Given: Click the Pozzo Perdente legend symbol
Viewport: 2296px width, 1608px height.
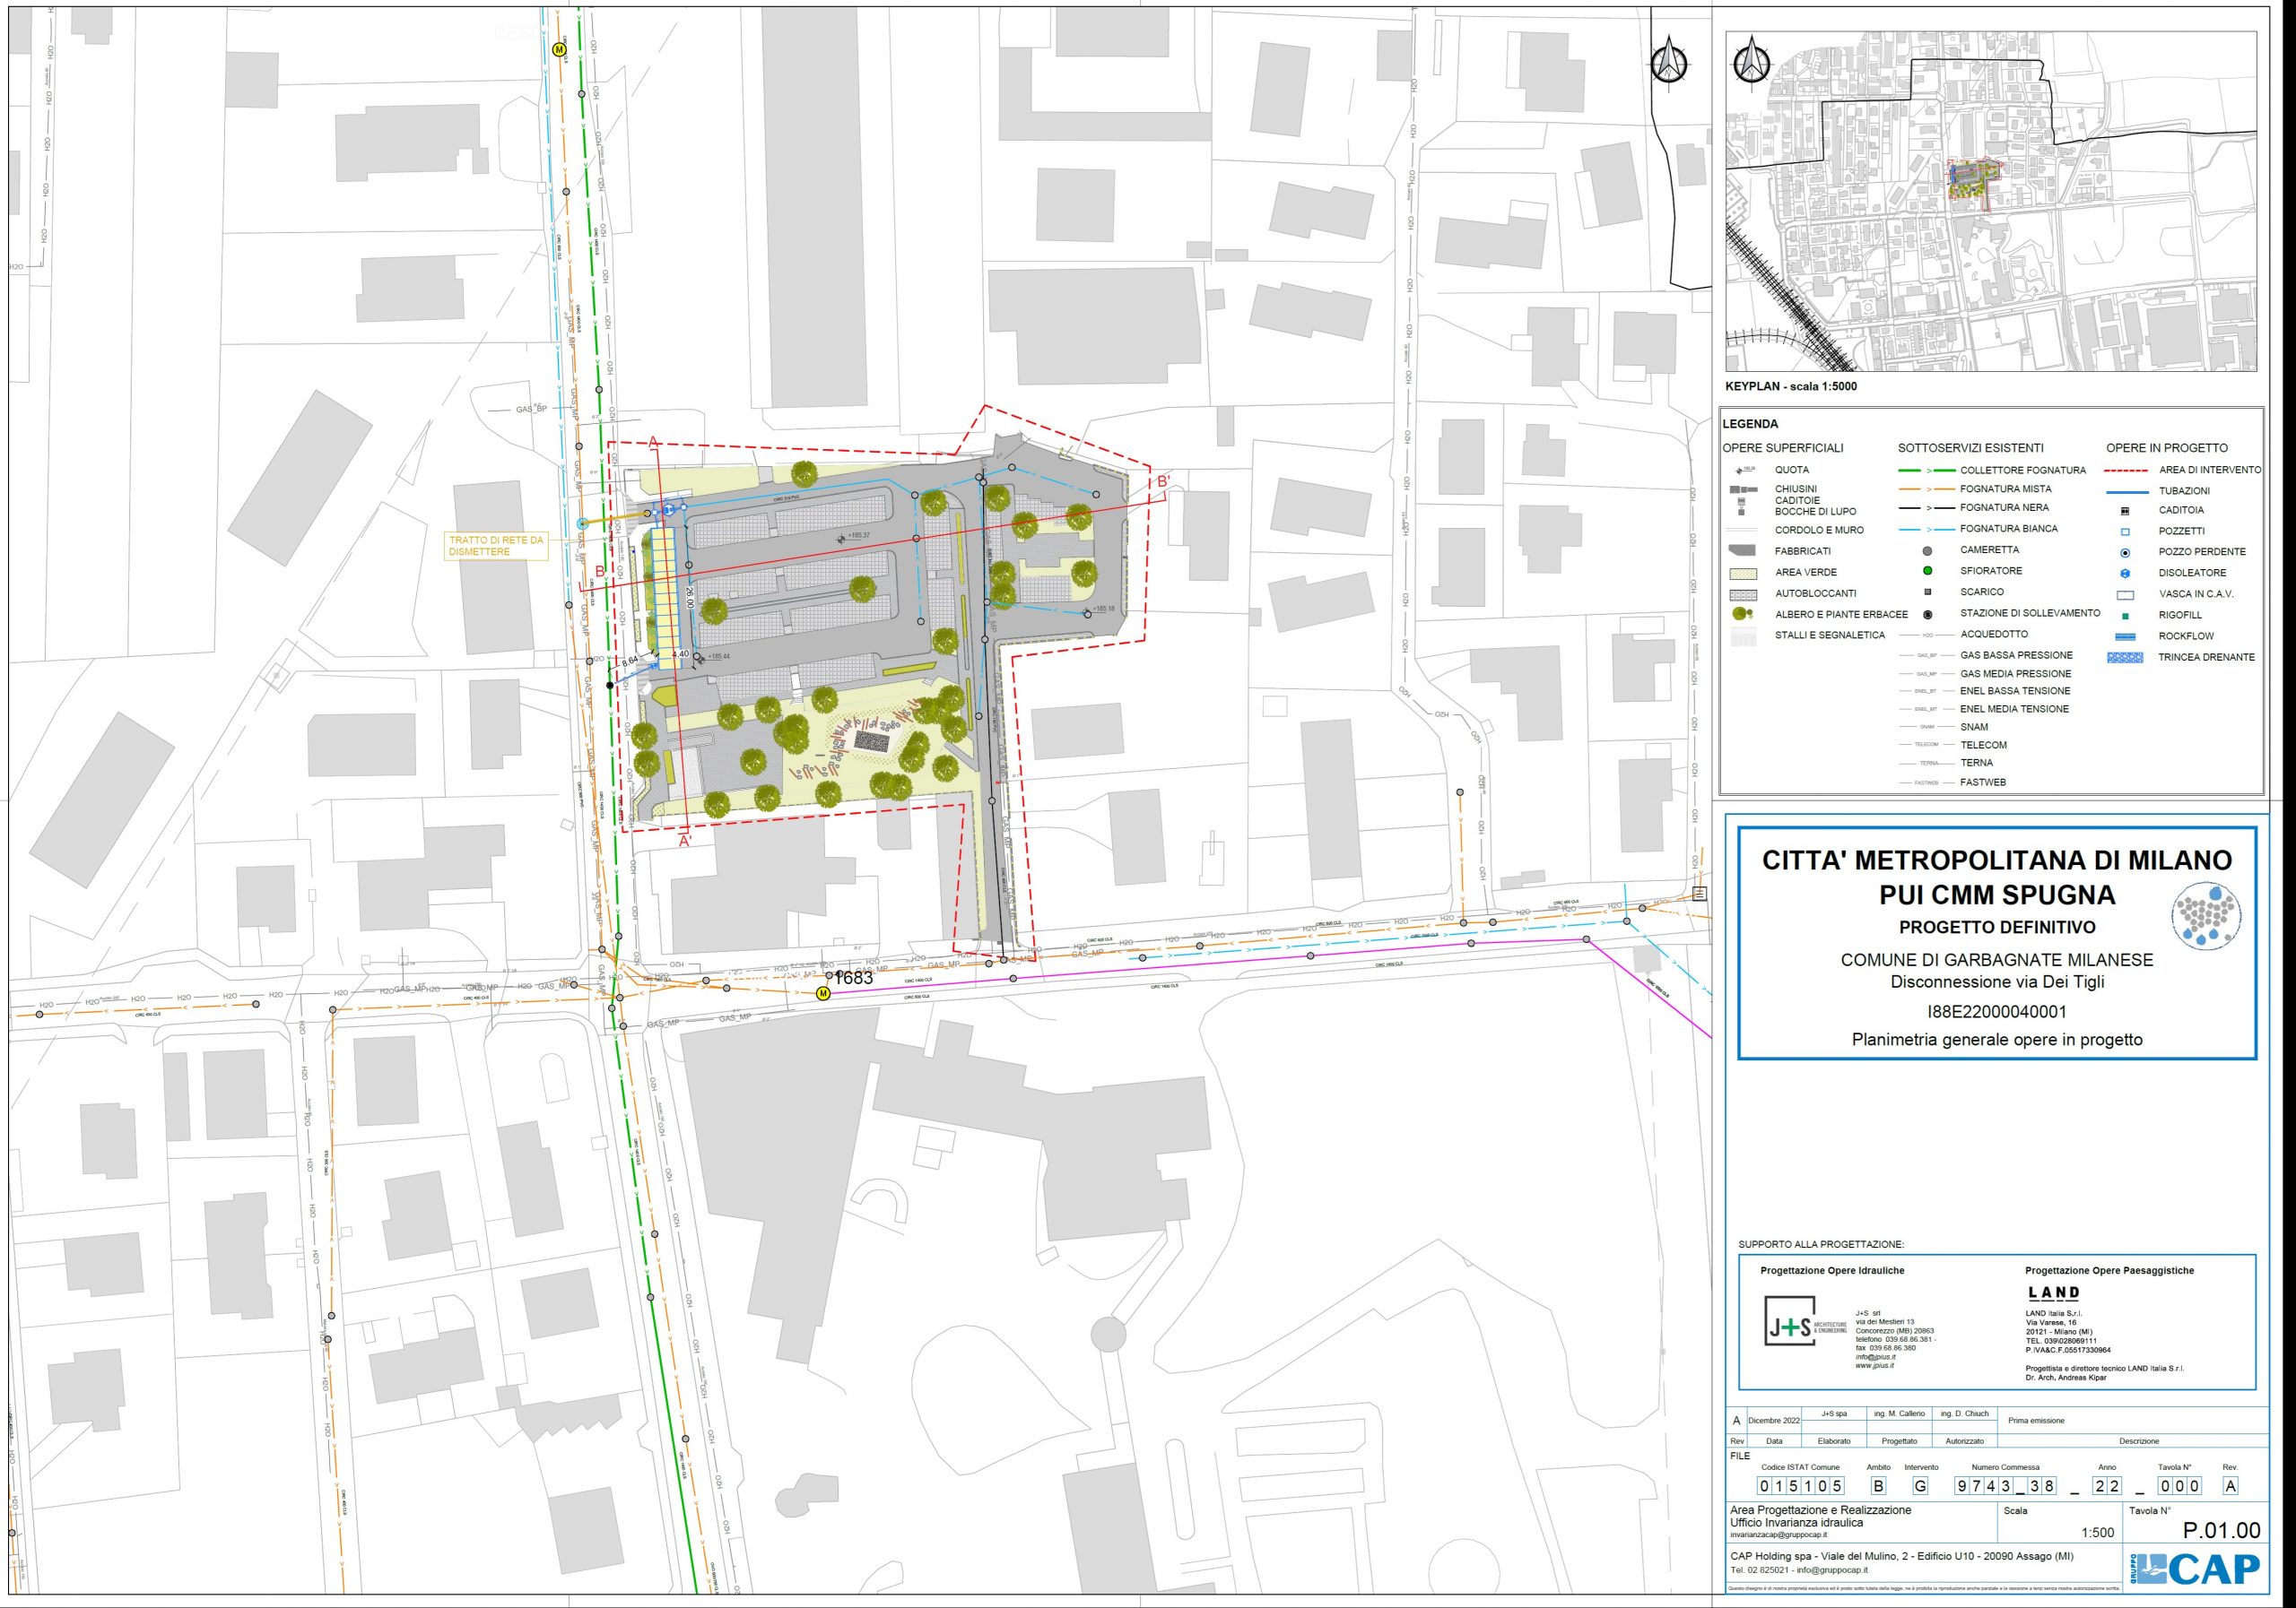Looking at the screenshot, I should click(2125, 553).
